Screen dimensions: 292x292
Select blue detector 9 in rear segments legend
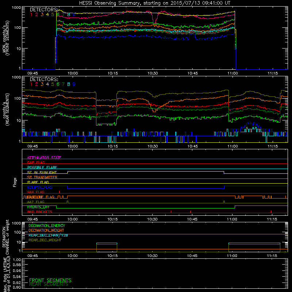(x=74, y=84)
